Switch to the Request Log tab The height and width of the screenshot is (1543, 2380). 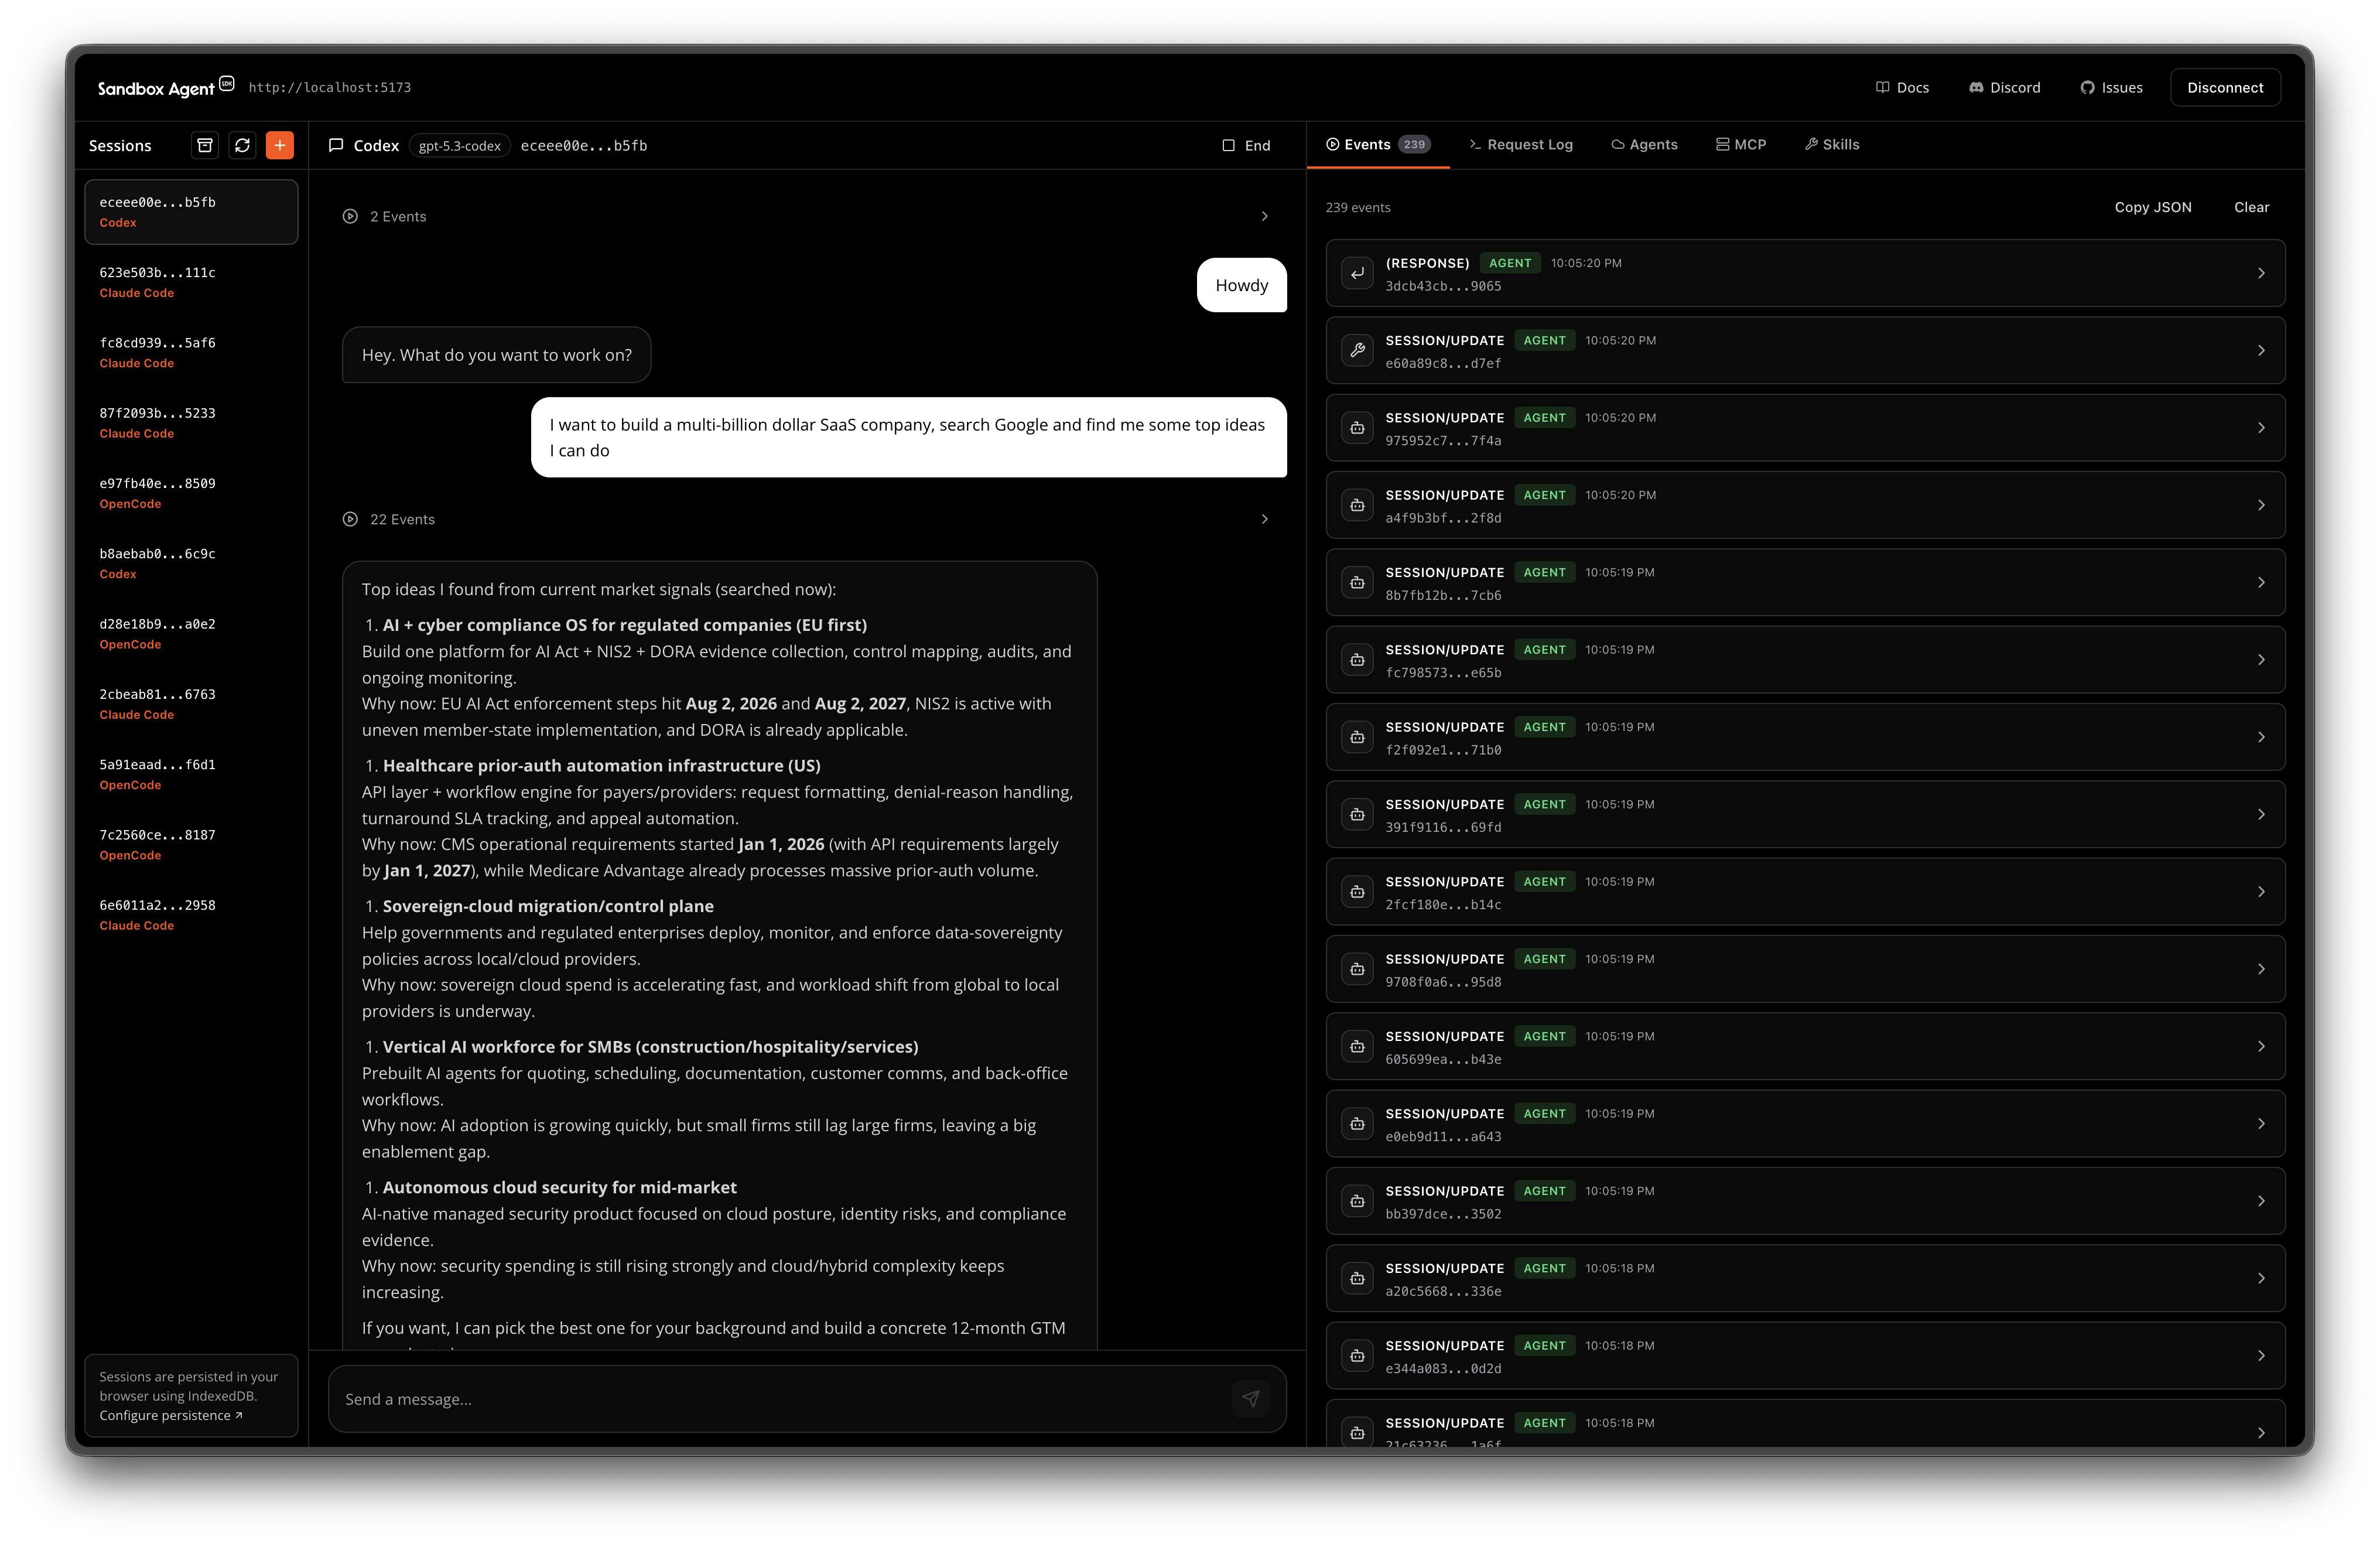click(x=1521, y=145)
